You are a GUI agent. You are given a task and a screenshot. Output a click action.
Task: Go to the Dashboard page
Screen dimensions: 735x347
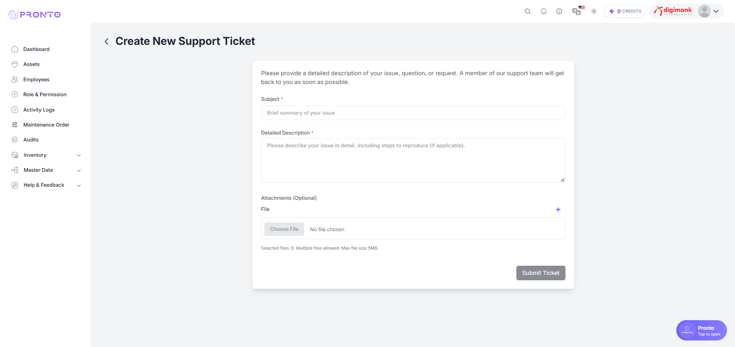point(36,49)
